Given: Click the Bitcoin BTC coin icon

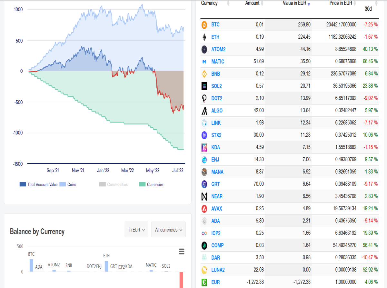Looking at the screenshot, I should [x=204, y=25].
